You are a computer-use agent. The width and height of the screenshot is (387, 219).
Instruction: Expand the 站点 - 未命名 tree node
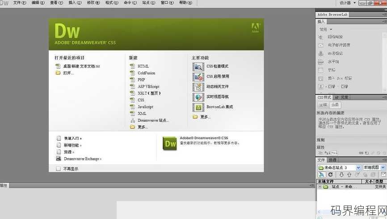point(320,187)
